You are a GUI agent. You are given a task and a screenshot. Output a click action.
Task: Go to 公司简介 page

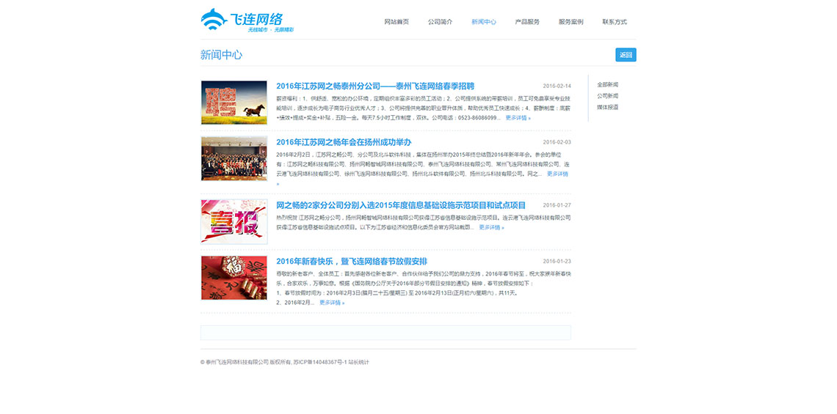point(440,22)
